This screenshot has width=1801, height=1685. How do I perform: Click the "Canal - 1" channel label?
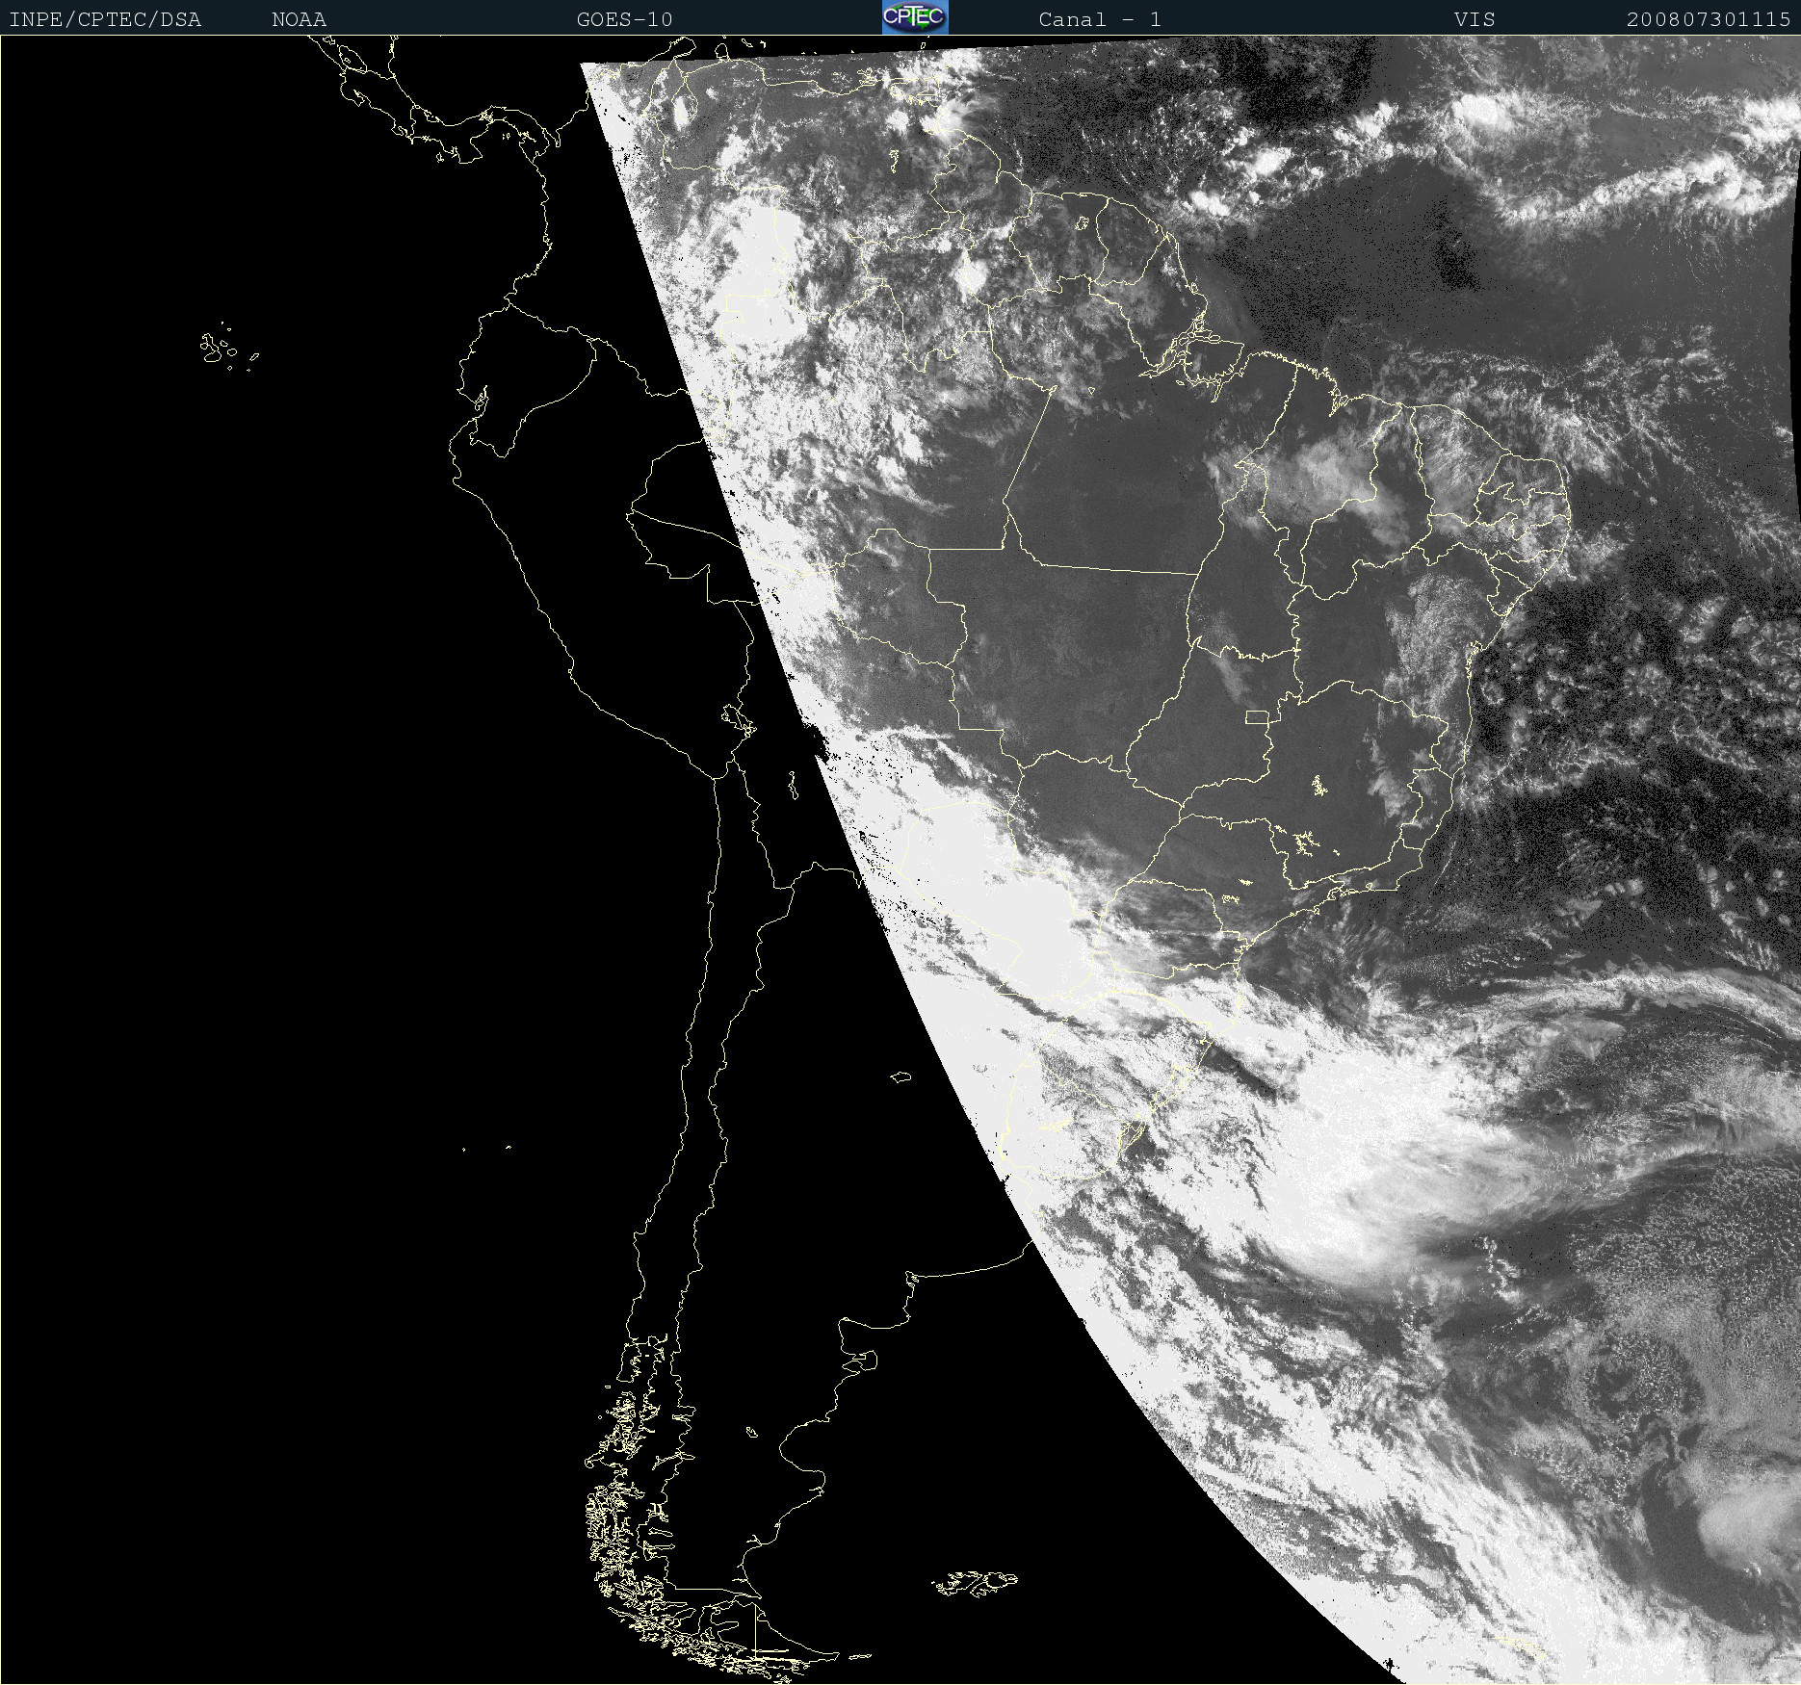tap(1100, 19)
